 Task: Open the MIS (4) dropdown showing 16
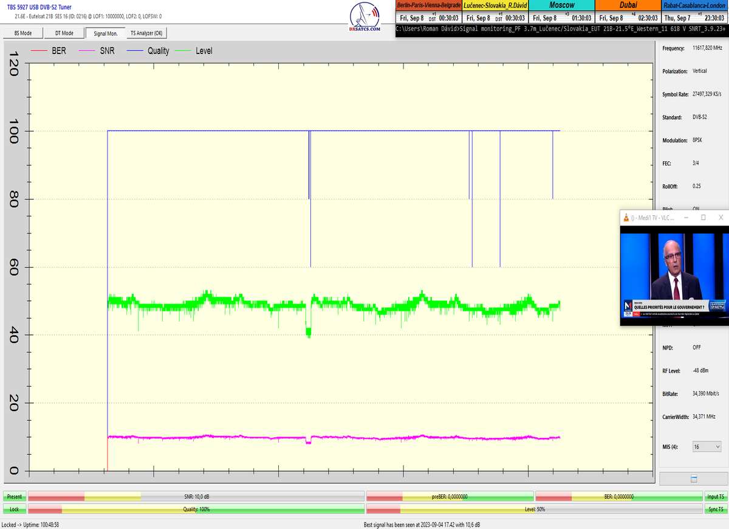[x=706, y=447]
